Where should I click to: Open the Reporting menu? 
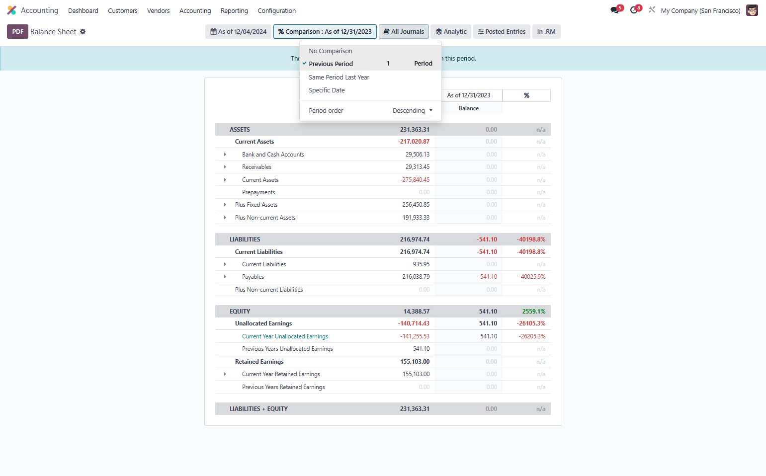234,10
